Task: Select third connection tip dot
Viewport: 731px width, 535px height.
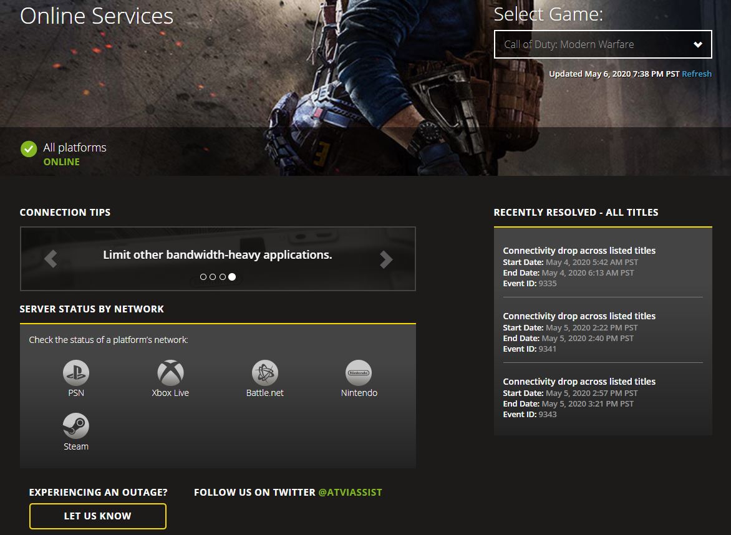Action: (223, 277)
